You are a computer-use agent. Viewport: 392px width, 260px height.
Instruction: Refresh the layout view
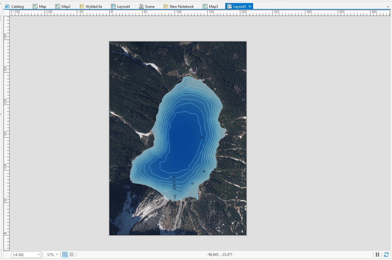(386, 255)
